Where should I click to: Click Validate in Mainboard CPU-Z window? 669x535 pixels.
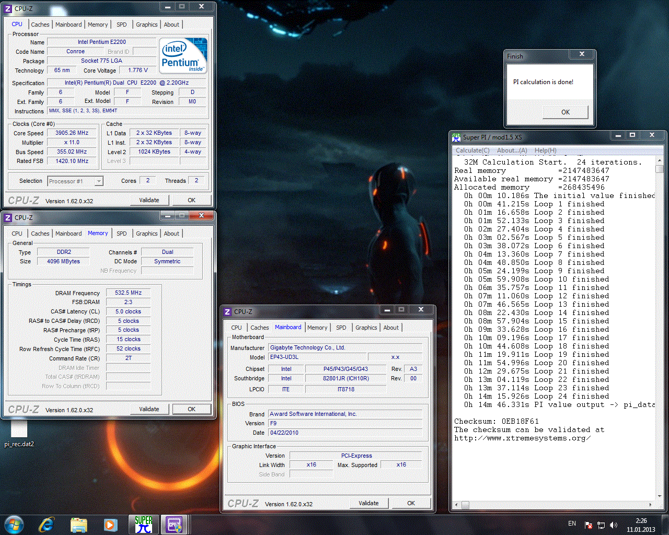pyautogui.click(x=368, y=503)
